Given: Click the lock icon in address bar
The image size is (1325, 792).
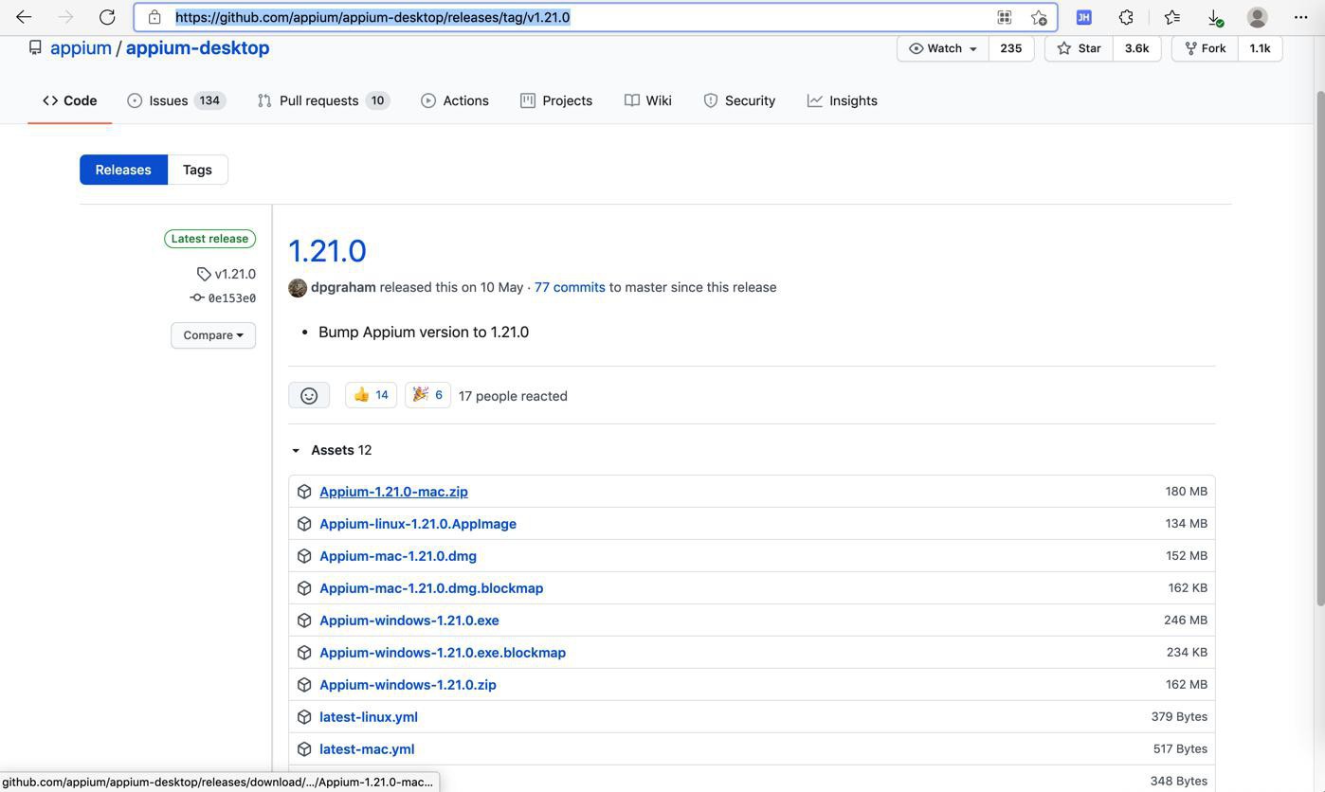Looking at the screenshot, I should (154, 17).
